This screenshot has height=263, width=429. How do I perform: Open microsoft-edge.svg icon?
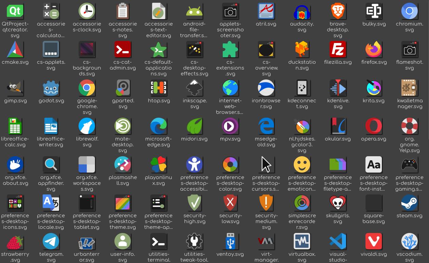coord(158,126)
